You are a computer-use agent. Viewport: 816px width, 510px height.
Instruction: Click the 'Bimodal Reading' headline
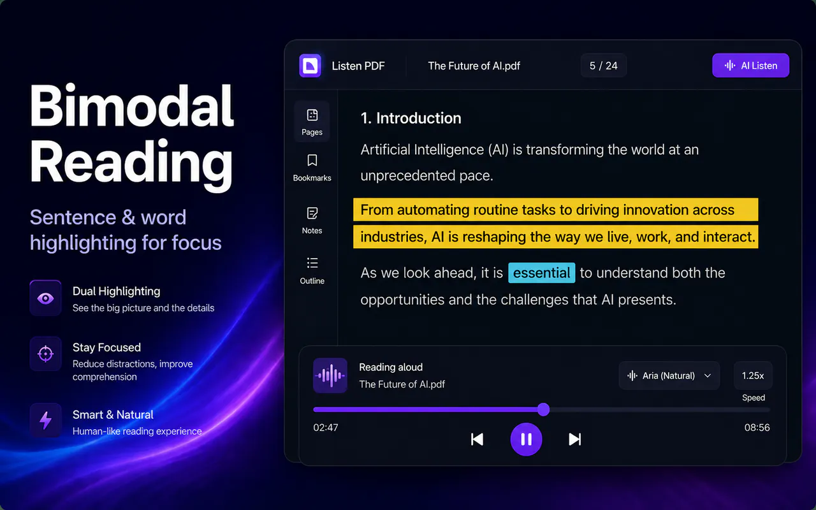click(x=132, y=136)
